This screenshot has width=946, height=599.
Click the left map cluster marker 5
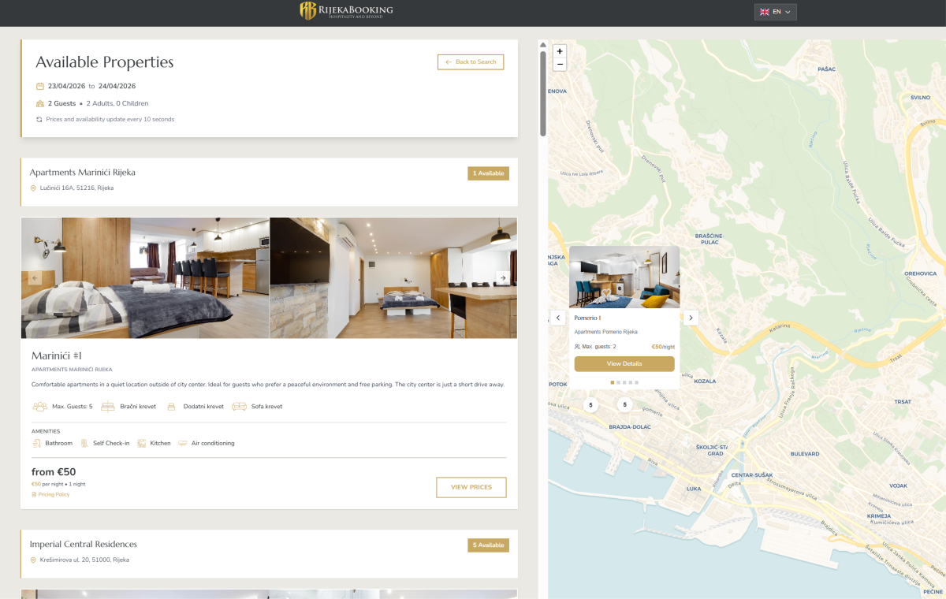(590, 405)
